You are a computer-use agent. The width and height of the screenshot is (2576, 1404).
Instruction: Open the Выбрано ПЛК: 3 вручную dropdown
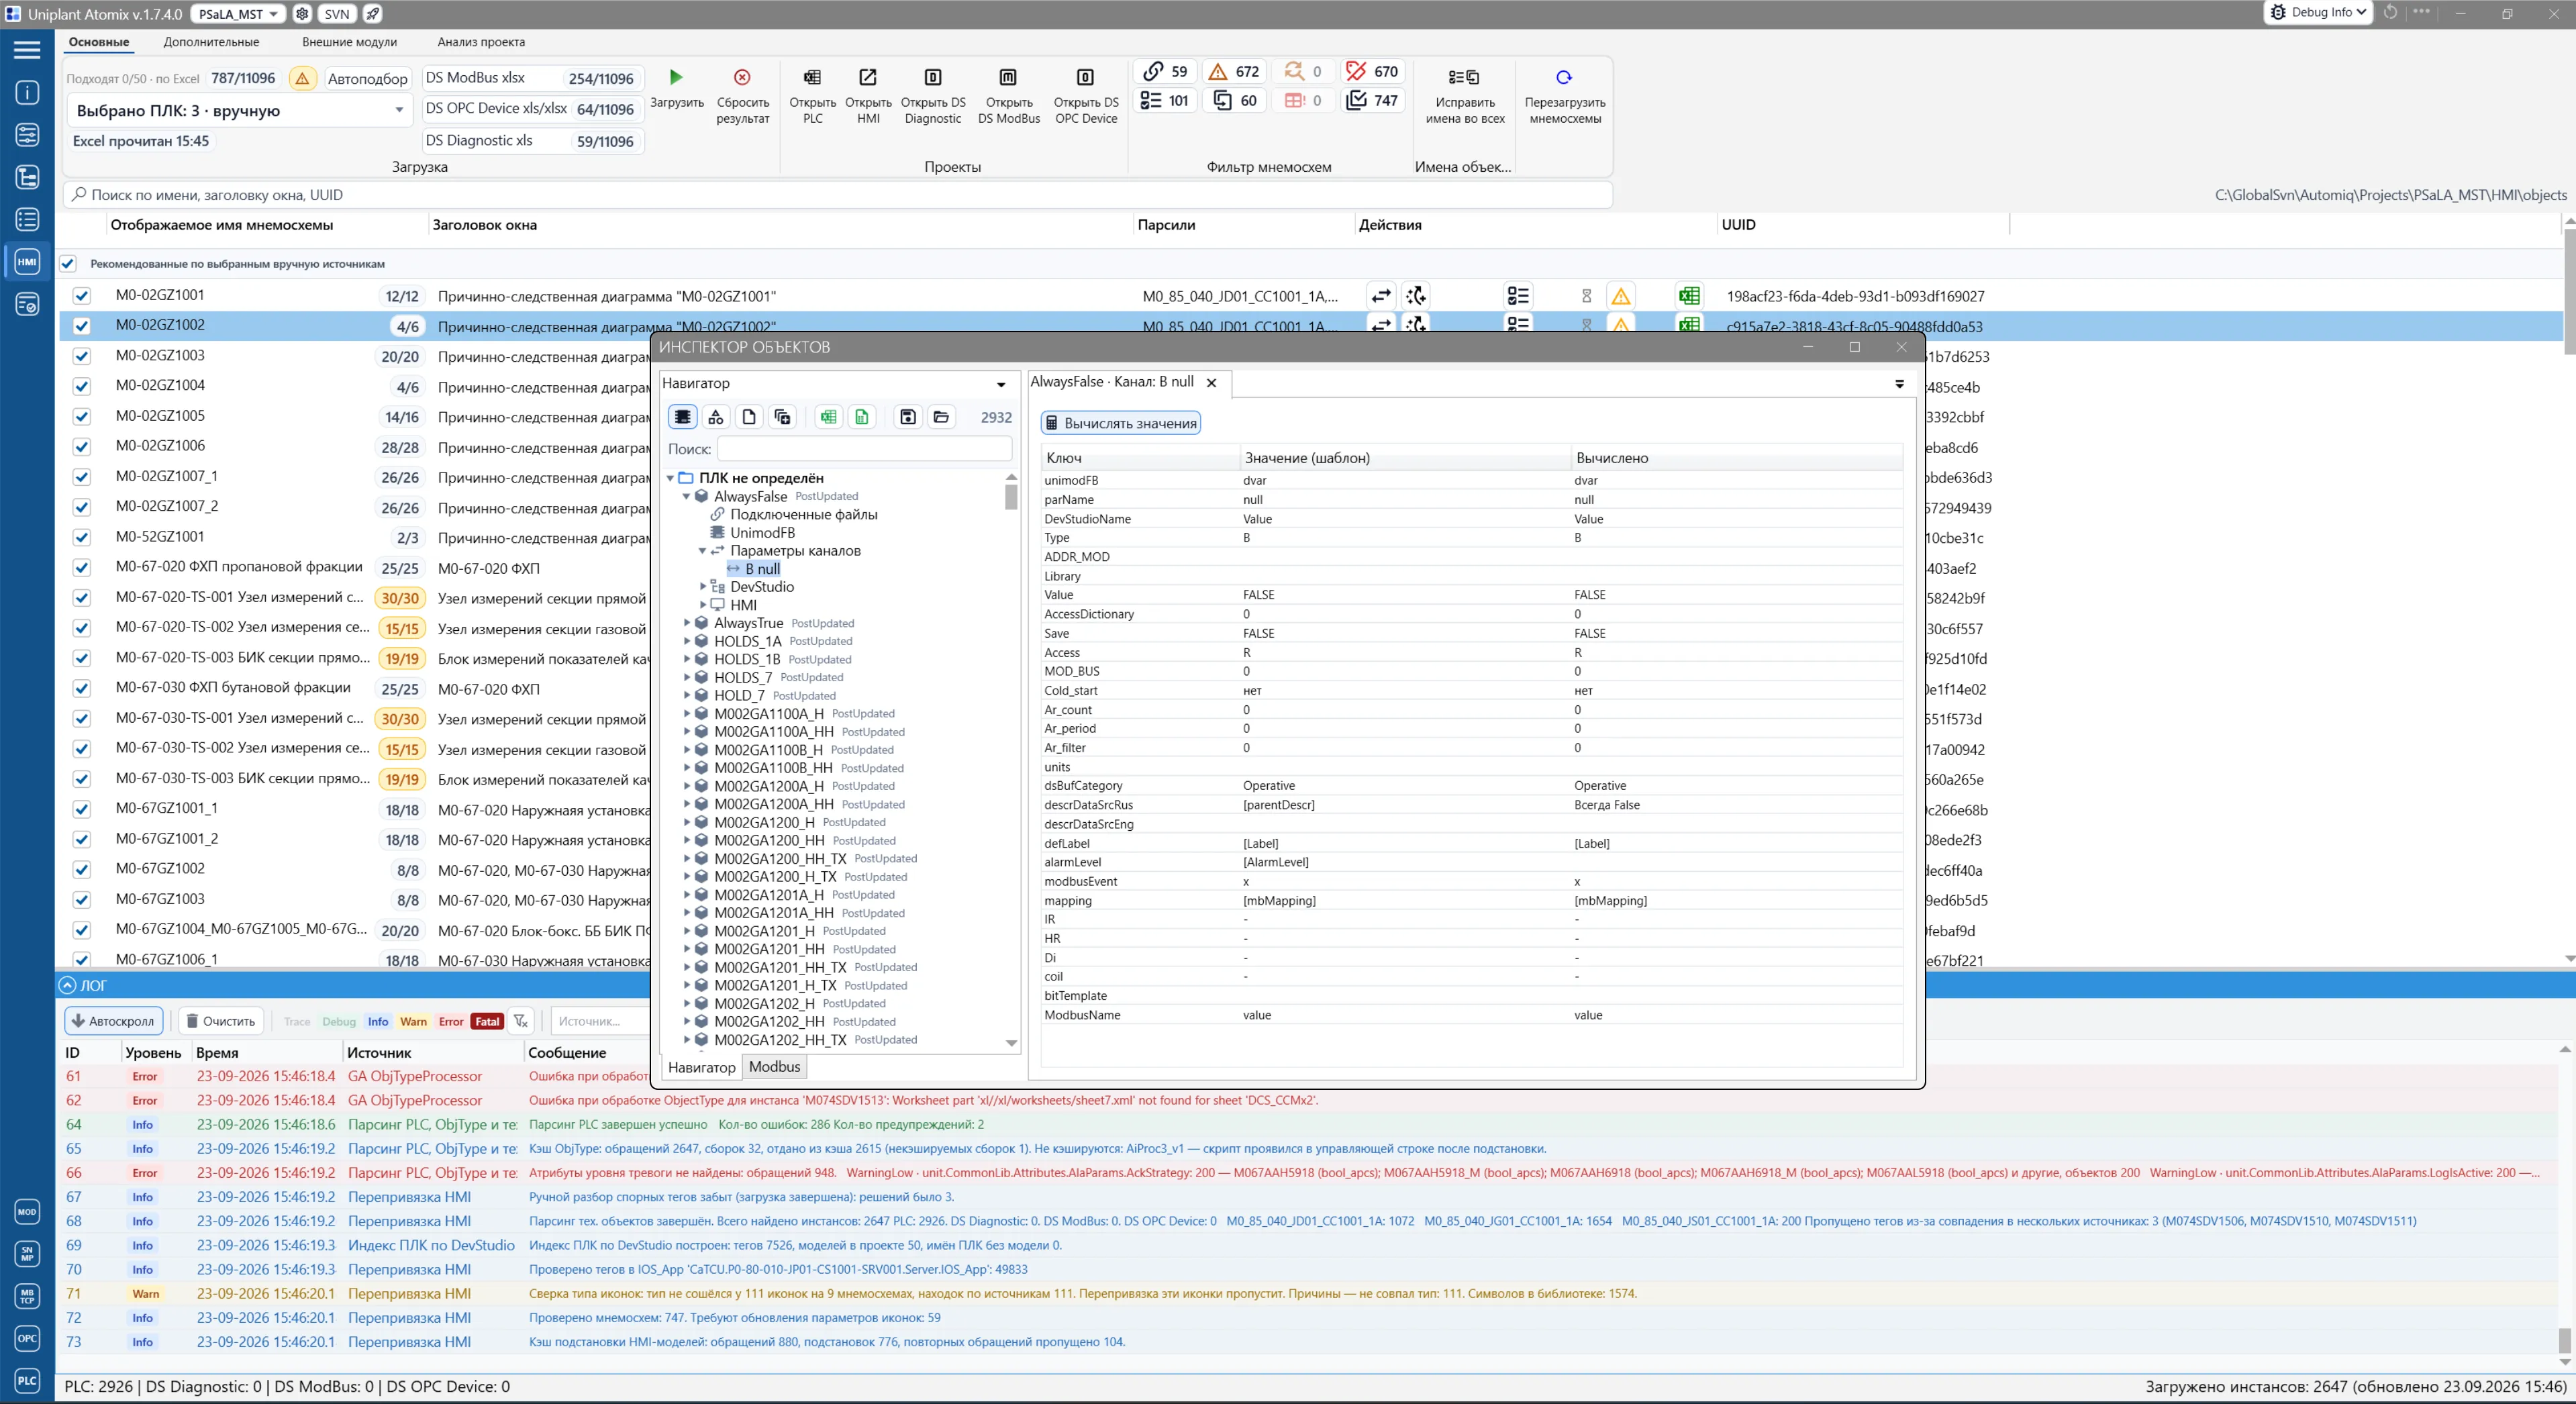241,110
